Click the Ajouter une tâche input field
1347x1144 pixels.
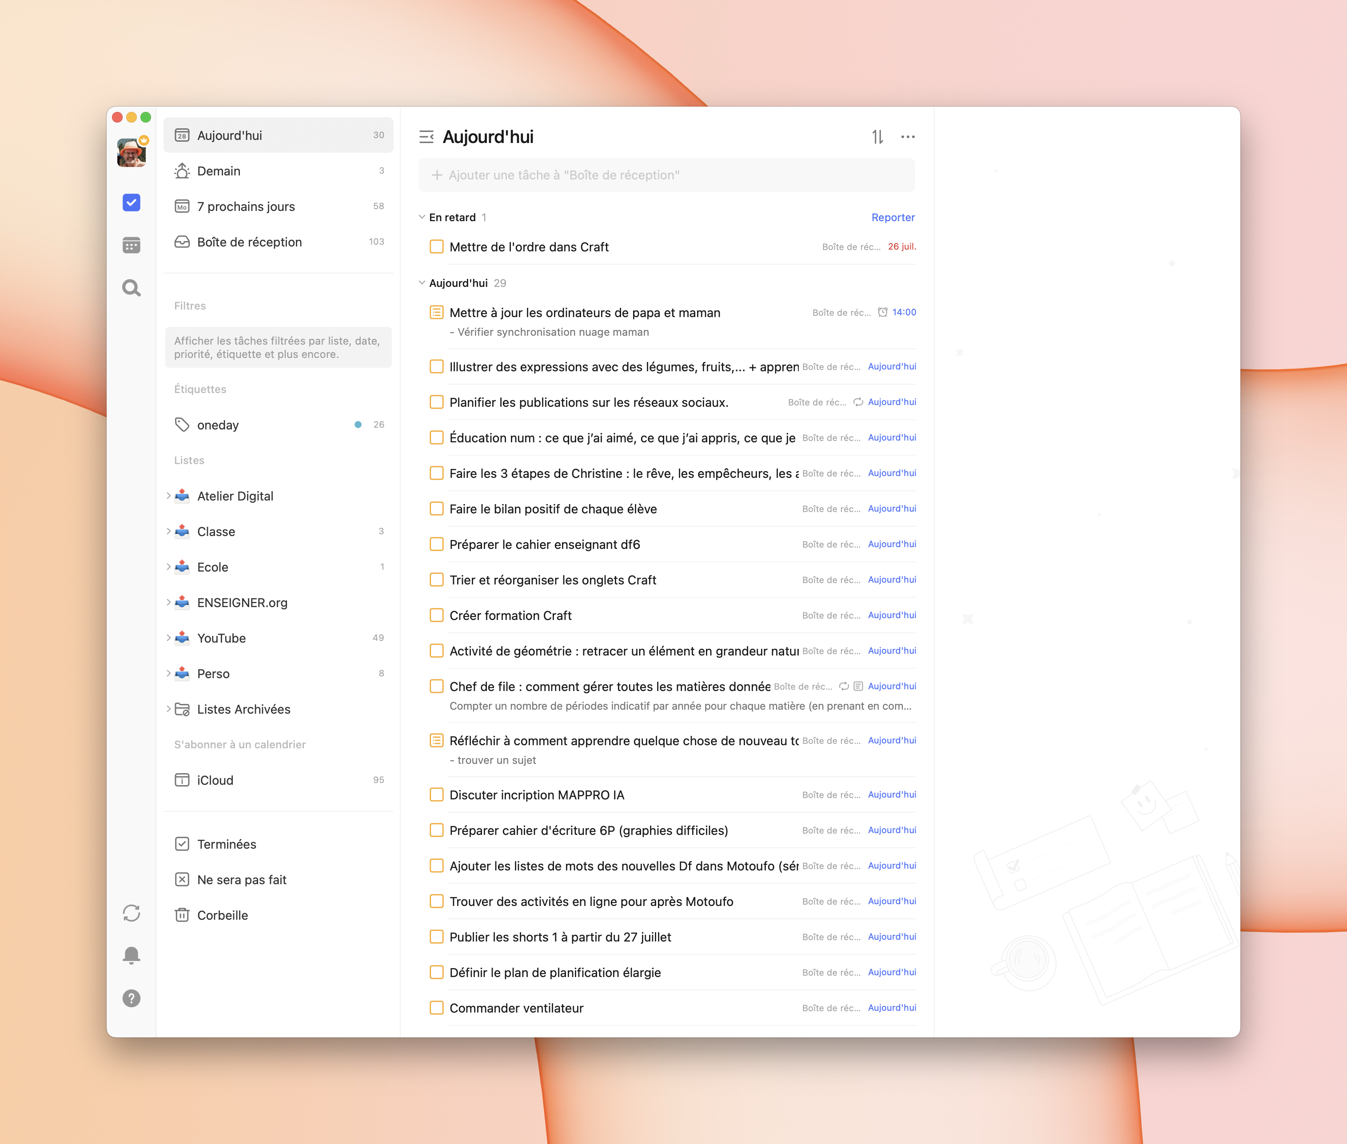pyautogui.click(x=666, y=175)
